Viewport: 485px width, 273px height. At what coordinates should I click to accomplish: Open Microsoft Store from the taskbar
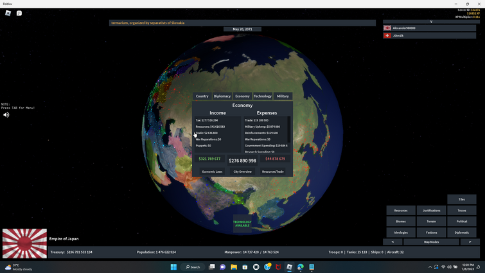tap(245, 267)
